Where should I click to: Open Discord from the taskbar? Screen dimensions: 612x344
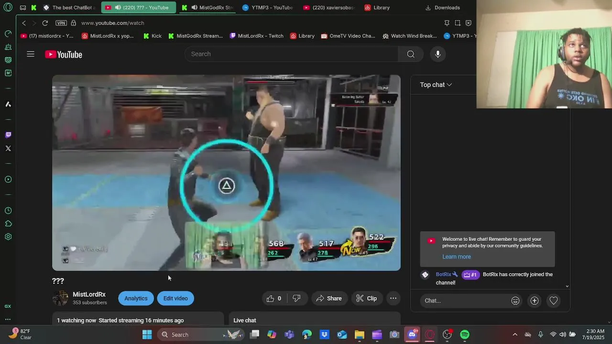tap(412, 334)
